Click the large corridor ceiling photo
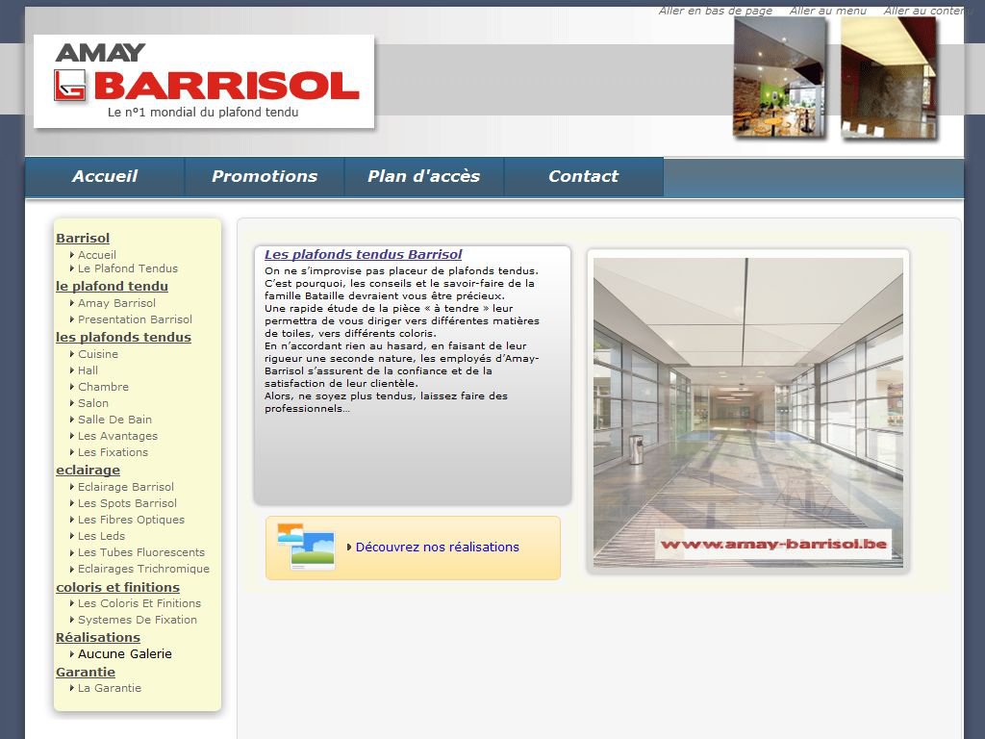This screenshot has height=739, width=985. coord(748,412)
